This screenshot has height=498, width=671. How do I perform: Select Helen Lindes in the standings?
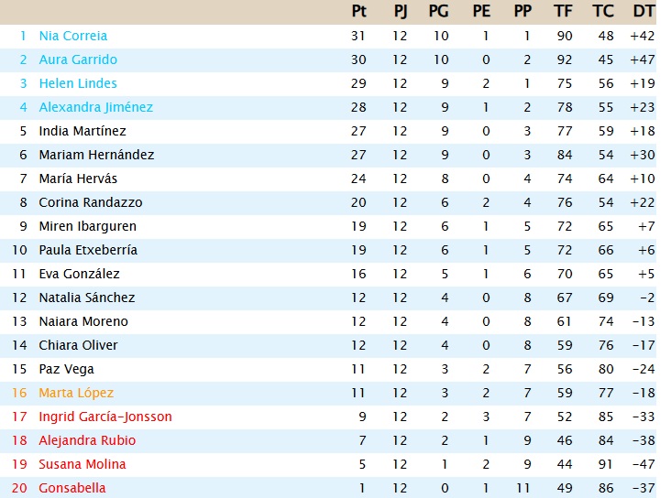pyautogui.click(x=78, y=83)
